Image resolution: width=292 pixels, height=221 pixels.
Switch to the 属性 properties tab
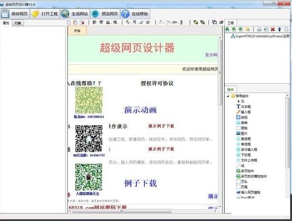point(6,23)
